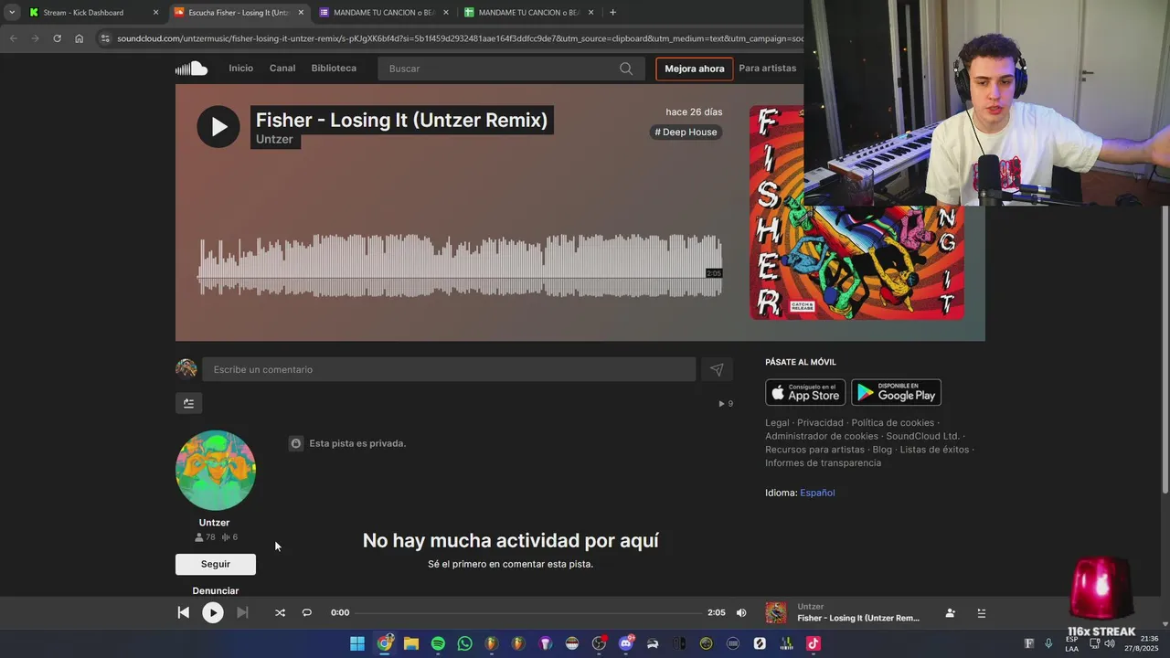Screen dimensions: 1170x658
Task: Close the Escucha Fisher tab
Action: click(x=301, y=13)
